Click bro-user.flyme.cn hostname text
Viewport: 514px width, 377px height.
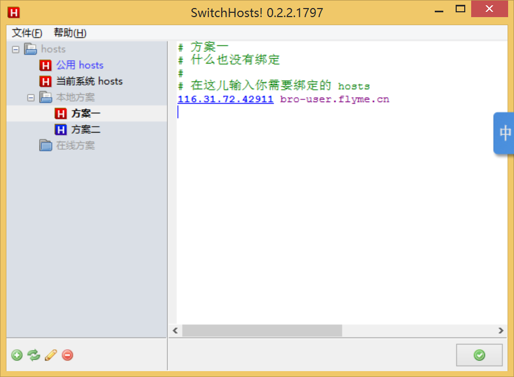(335, 99)
